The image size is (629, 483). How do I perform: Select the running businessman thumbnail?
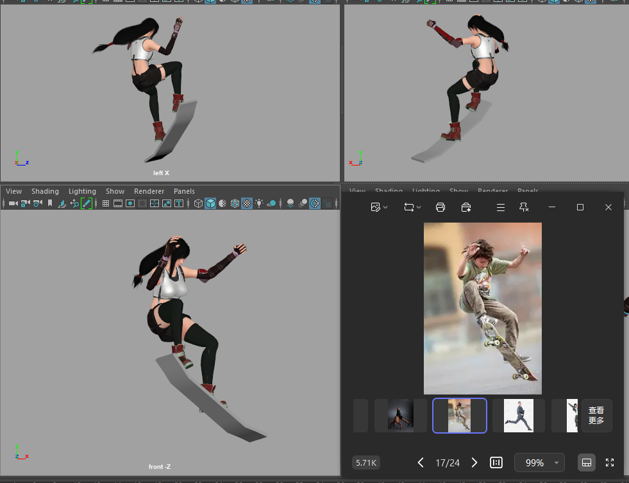(518, 416)
